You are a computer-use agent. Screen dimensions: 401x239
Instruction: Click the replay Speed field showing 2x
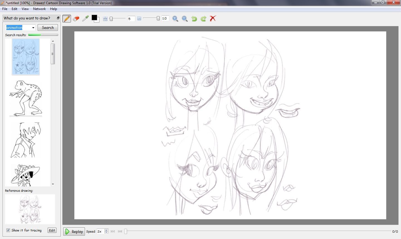click(100, 231)
